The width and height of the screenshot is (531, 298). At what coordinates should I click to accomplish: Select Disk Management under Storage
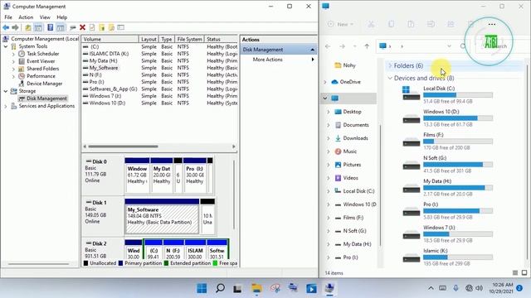click(46, 99)
